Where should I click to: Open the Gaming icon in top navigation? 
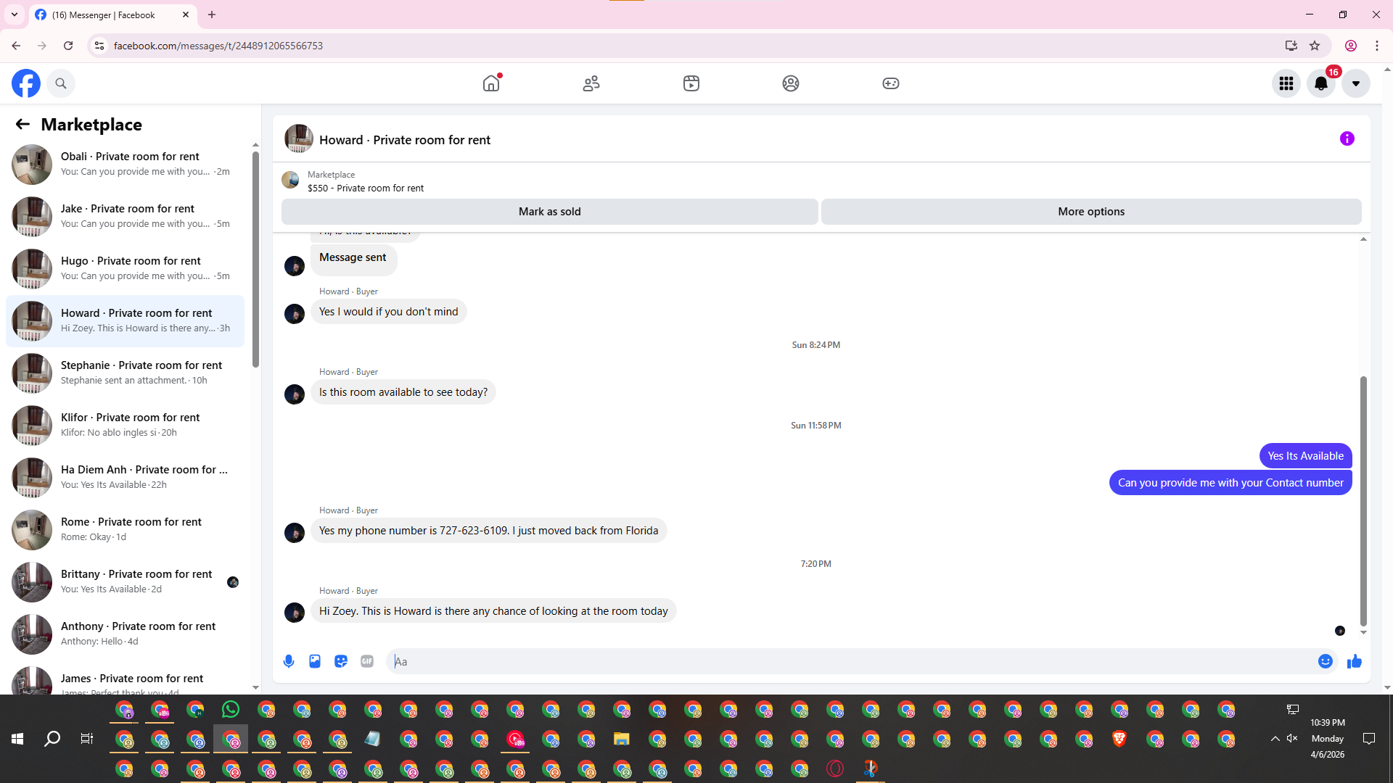pyautogui.click(x=891, y=83)
